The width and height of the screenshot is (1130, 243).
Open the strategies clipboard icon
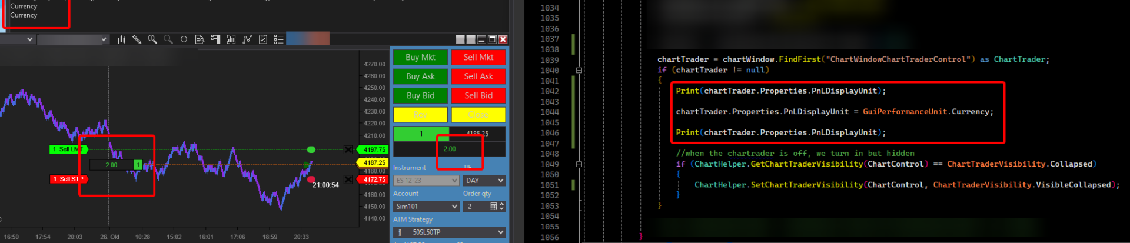click(263, 39)
